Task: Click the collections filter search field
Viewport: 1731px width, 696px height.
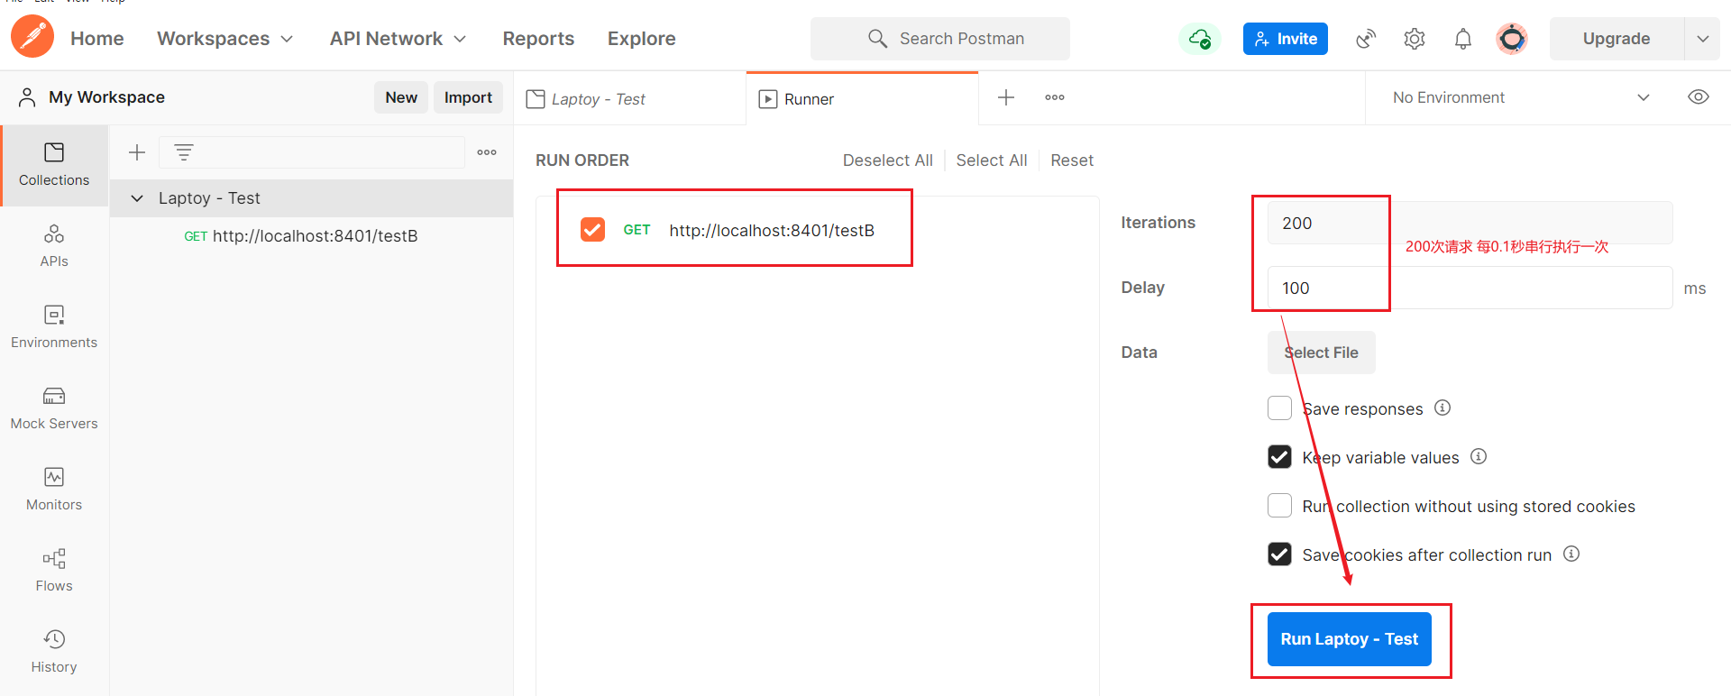Action: pyautogui.click(x=312, y=152)
